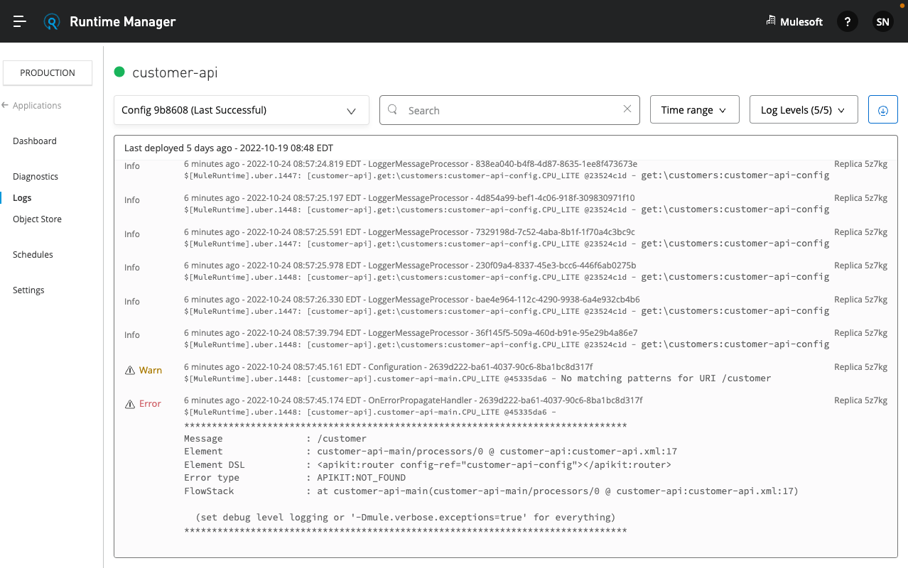The image size is (908, 568).
Task: Select Settings in the sidebar
Action: [28, 290]
